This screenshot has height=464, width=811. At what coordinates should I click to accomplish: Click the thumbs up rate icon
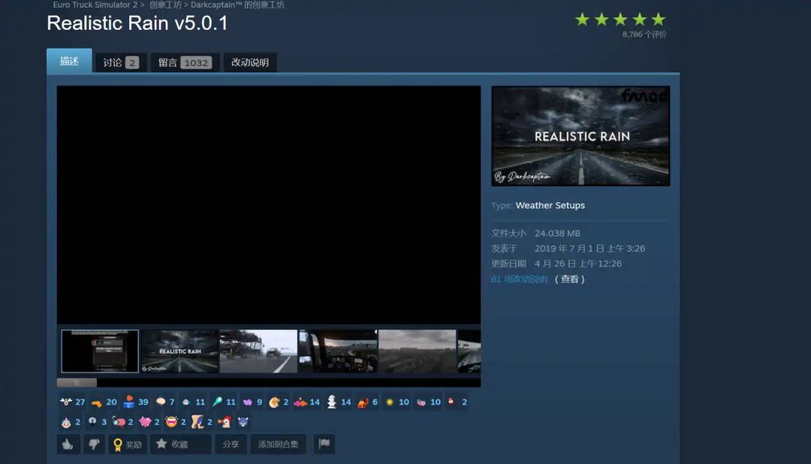[68, 444]
